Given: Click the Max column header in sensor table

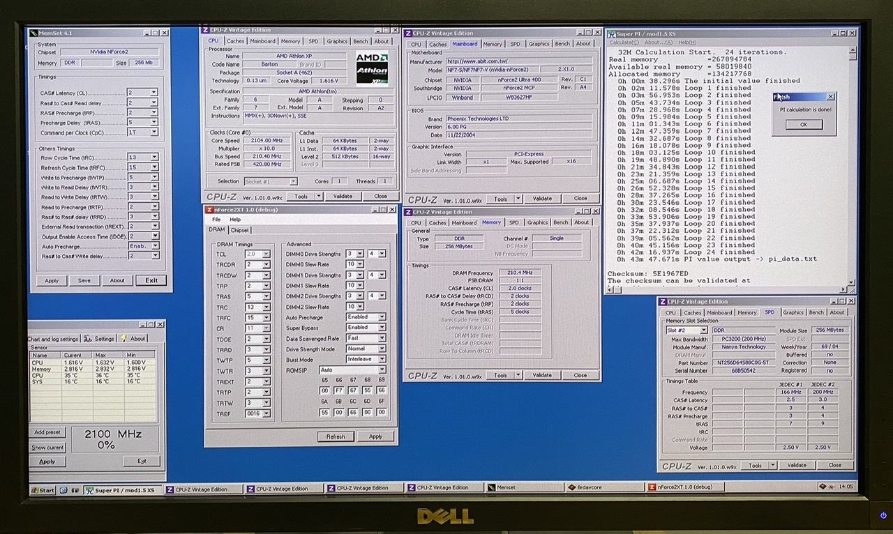Looking at the screenshot, I should coord(109,356).
